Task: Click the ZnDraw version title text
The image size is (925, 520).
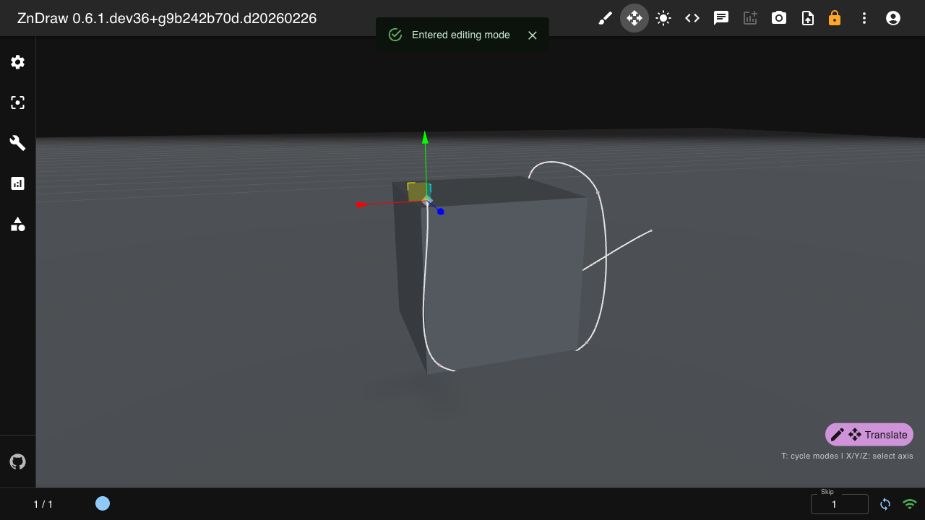Action: pos(167,18)
